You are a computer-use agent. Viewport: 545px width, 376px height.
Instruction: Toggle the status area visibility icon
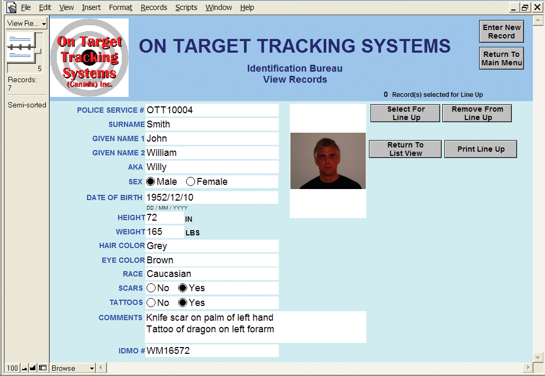pyautogui.click(x=42, y=368)
